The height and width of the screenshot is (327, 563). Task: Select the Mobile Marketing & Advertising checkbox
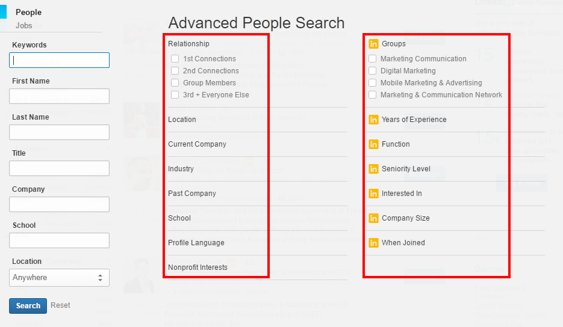click(x=373, y=83)
